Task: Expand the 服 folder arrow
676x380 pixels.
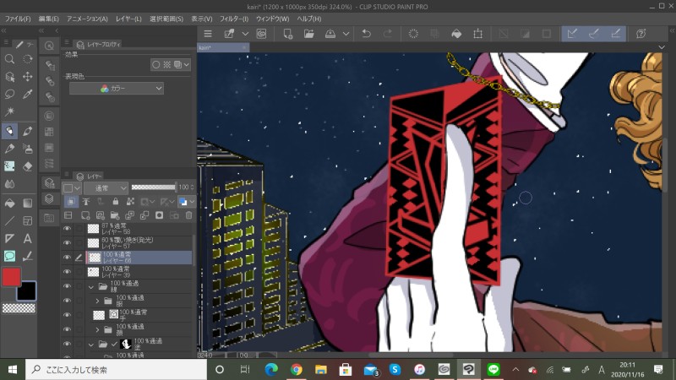Action: (97, 301)
